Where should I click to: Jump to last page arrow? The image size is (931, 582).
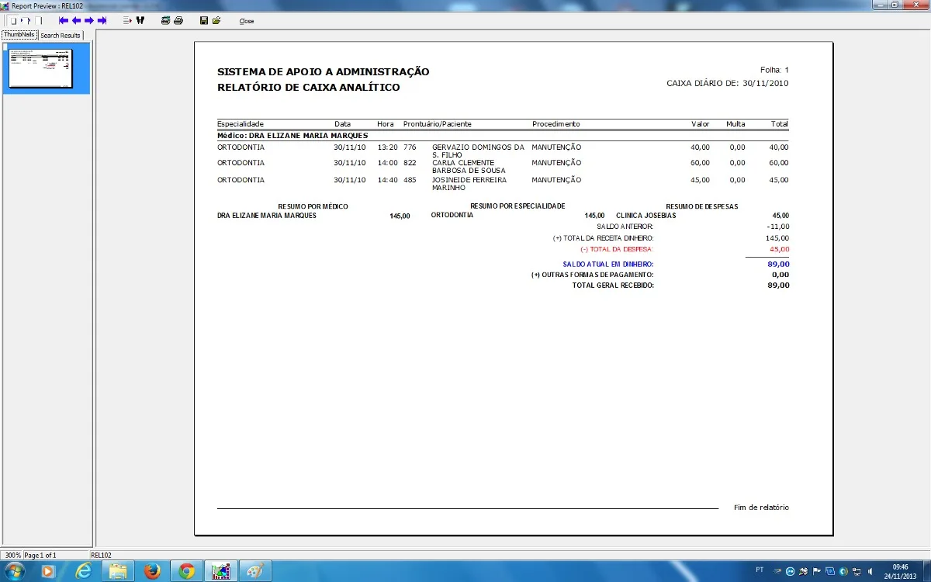pyautogui.click(x=102, y=21)
